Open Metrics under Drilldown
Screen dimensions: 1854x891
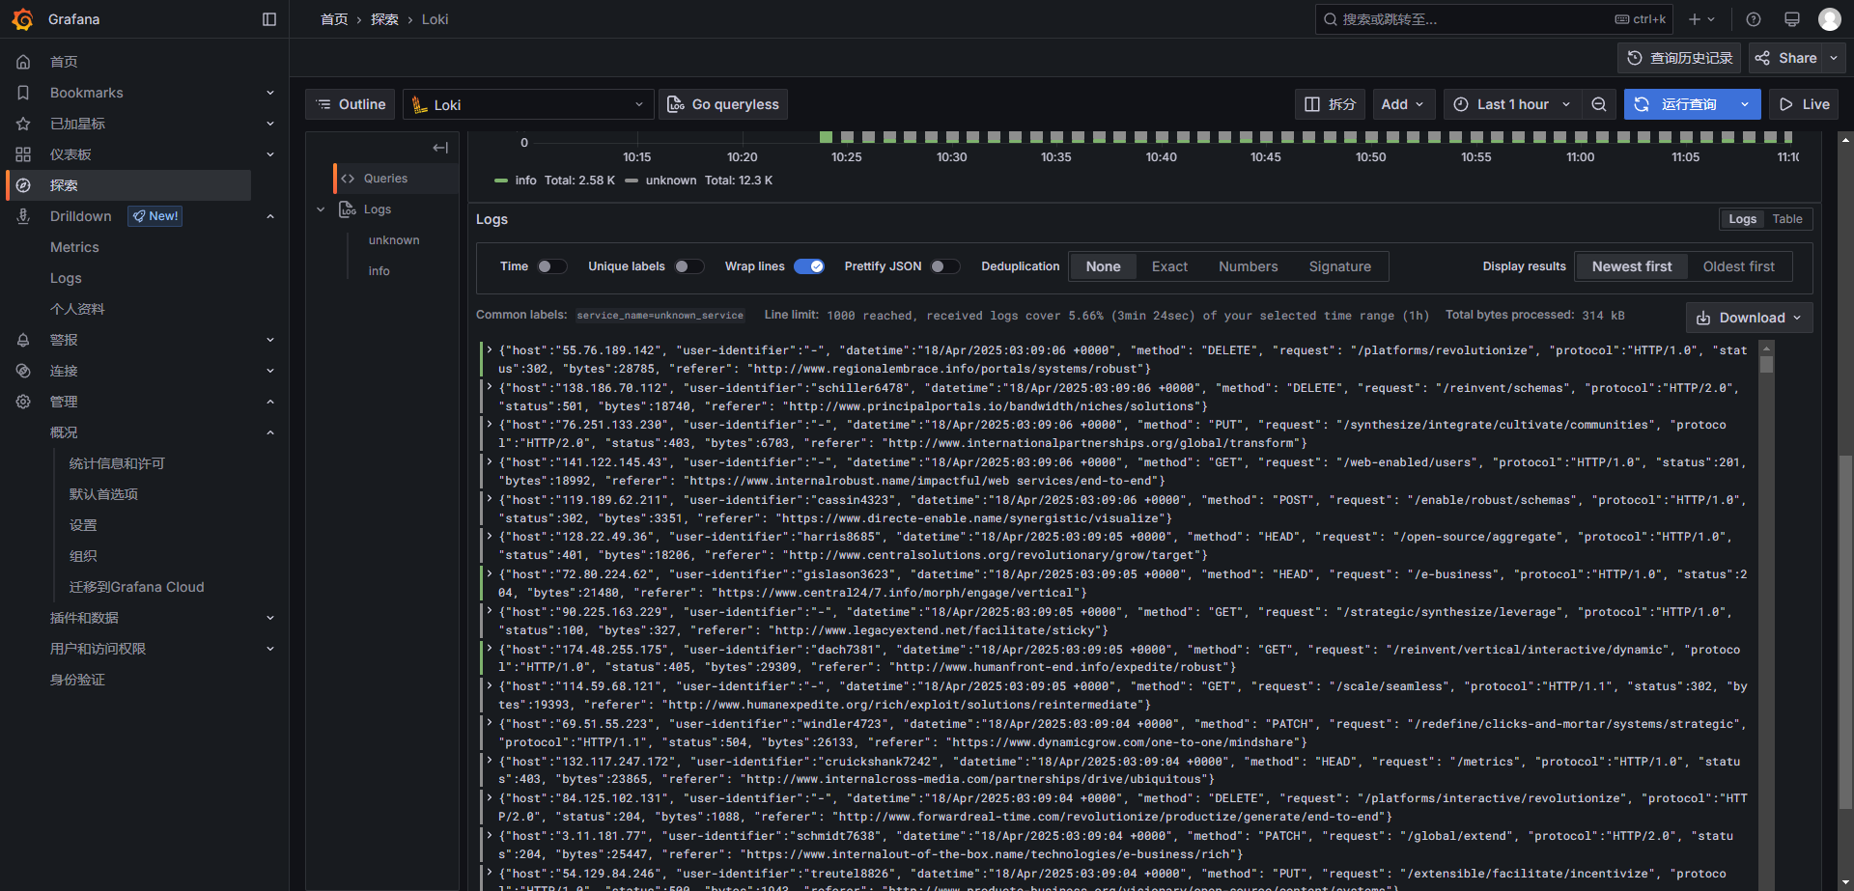coord(74,247)
